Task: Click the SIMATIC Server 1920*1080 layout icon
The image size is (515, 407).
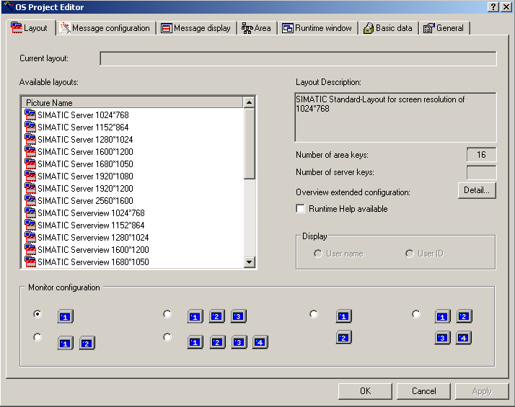Action: tap(30, 176)
